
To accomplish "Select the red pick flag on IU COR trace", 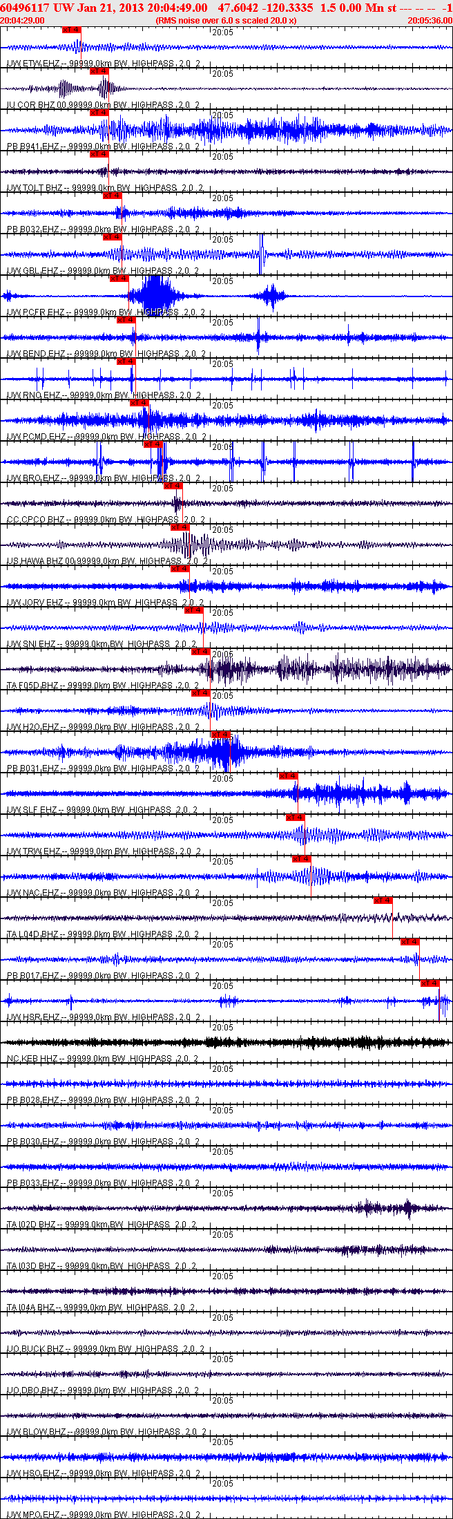I will 99,71.
